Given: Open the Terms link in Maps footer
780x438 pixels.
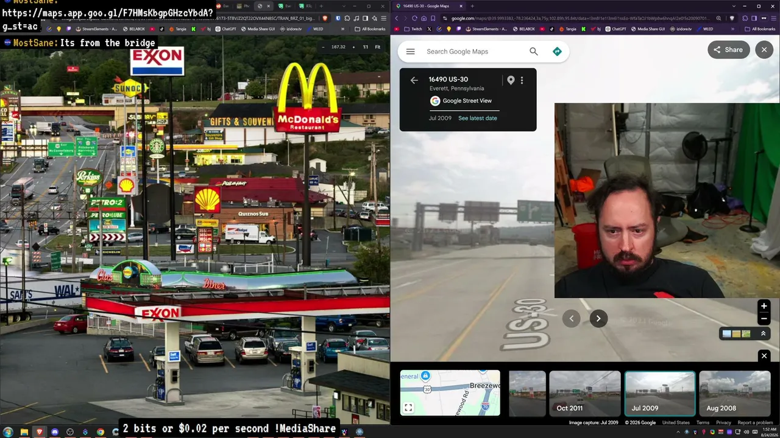Looking at the screenshot, I should [x=703, y=423].
